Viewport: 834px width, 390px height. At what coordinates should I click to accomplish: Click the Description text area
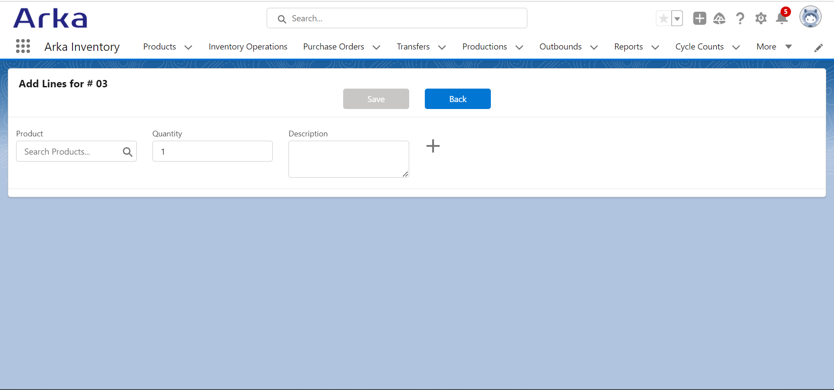pyautogui.click(x=349, y=159)
